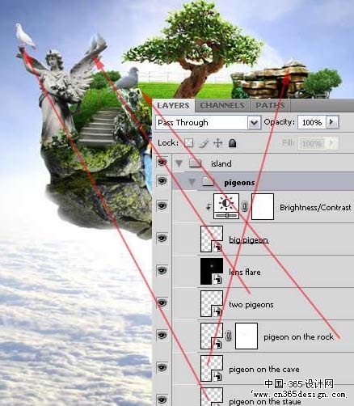Switch to the Paths tab
Image resolution: width=354 pixels, height=406 pixels.
tap(270, 105)
